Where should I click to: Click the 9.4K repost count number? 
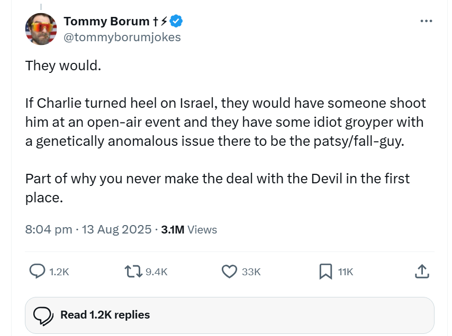click(x=156, y=272)
